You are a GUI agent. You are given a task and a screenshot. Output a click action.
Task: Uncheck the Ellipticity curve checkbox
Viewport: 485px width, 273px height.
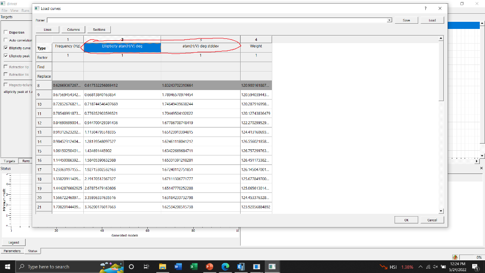(x=5, y=48)
